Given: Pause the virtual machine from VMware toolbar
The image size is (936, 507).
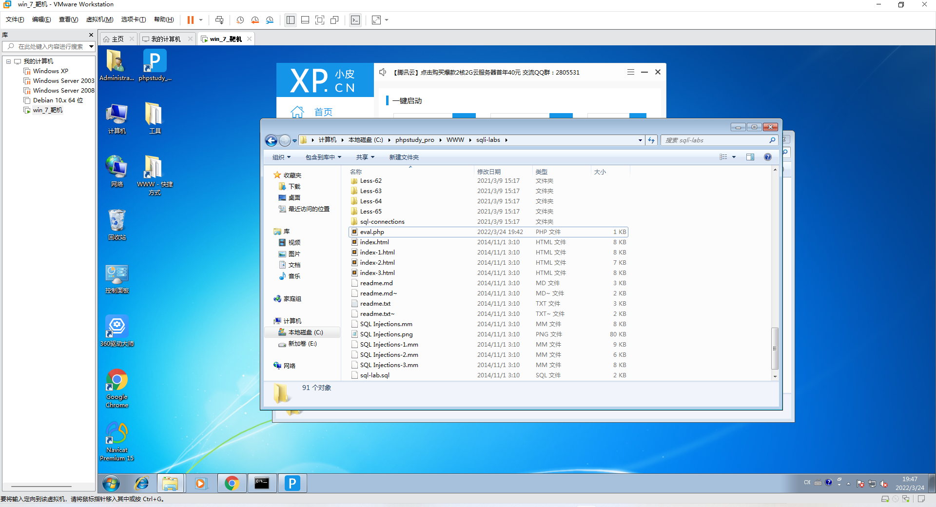Looking at the screenshot, I should coord(191,20).
